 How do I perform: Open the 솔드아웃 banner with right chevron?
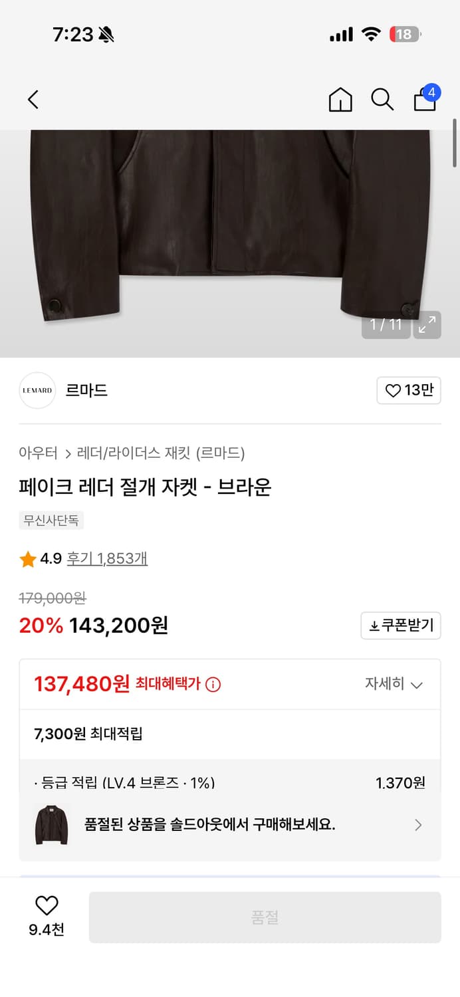(418, 825)
